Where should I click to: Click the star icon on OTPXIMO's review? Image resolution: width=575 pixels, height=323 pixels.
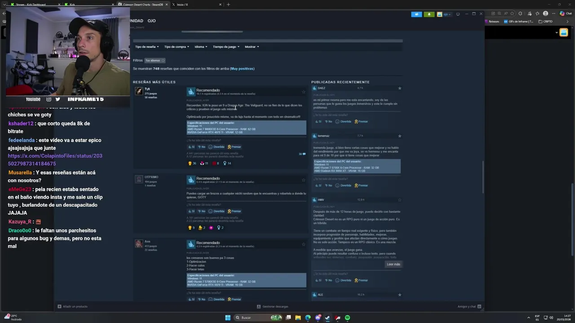point(304,180)
